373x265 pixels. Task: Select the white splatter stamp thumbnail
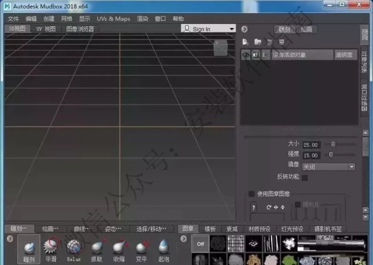tap(289, 243)
